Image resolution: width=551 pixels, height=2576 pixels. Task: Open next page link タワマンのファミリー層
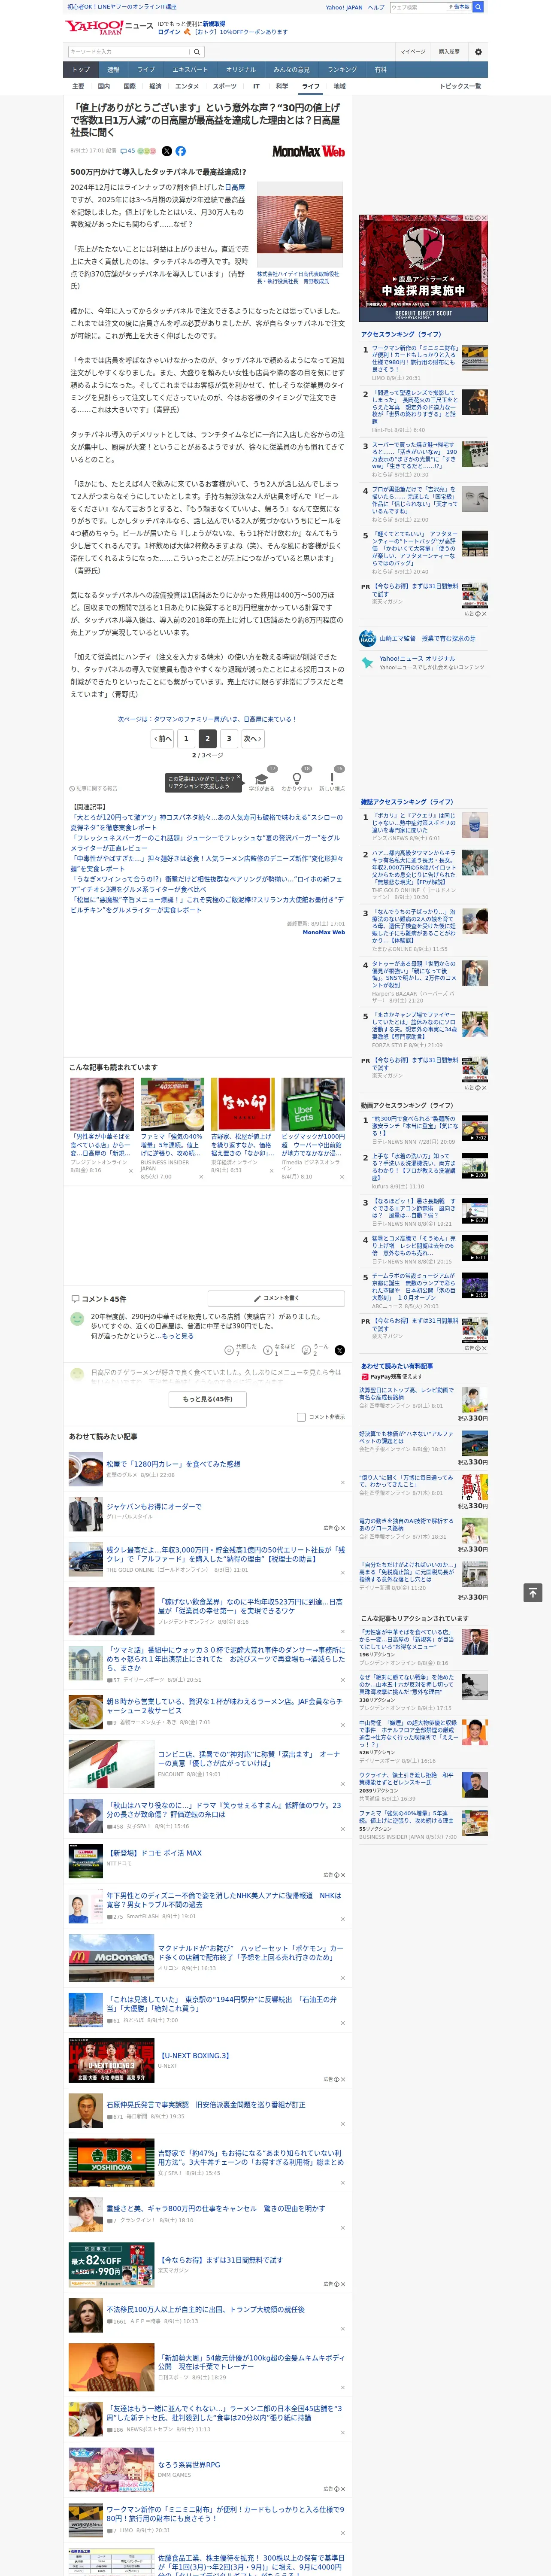coord(207,719)
